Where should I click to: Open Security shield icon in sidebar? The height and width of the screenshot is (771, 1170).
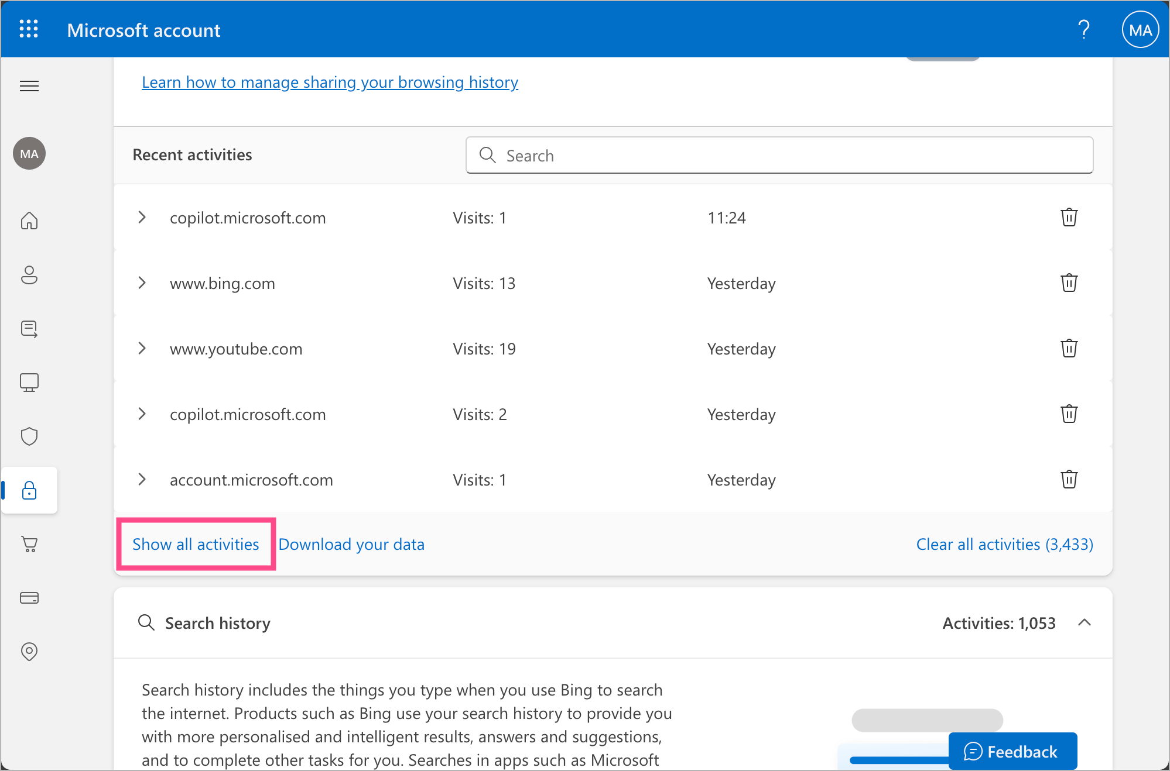click(29, 436)
